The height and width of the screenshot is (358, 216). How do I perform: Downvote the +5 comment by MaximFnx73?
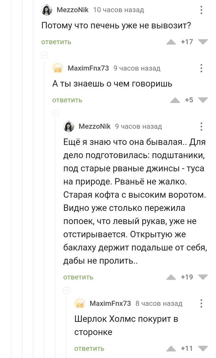(203, 100)
